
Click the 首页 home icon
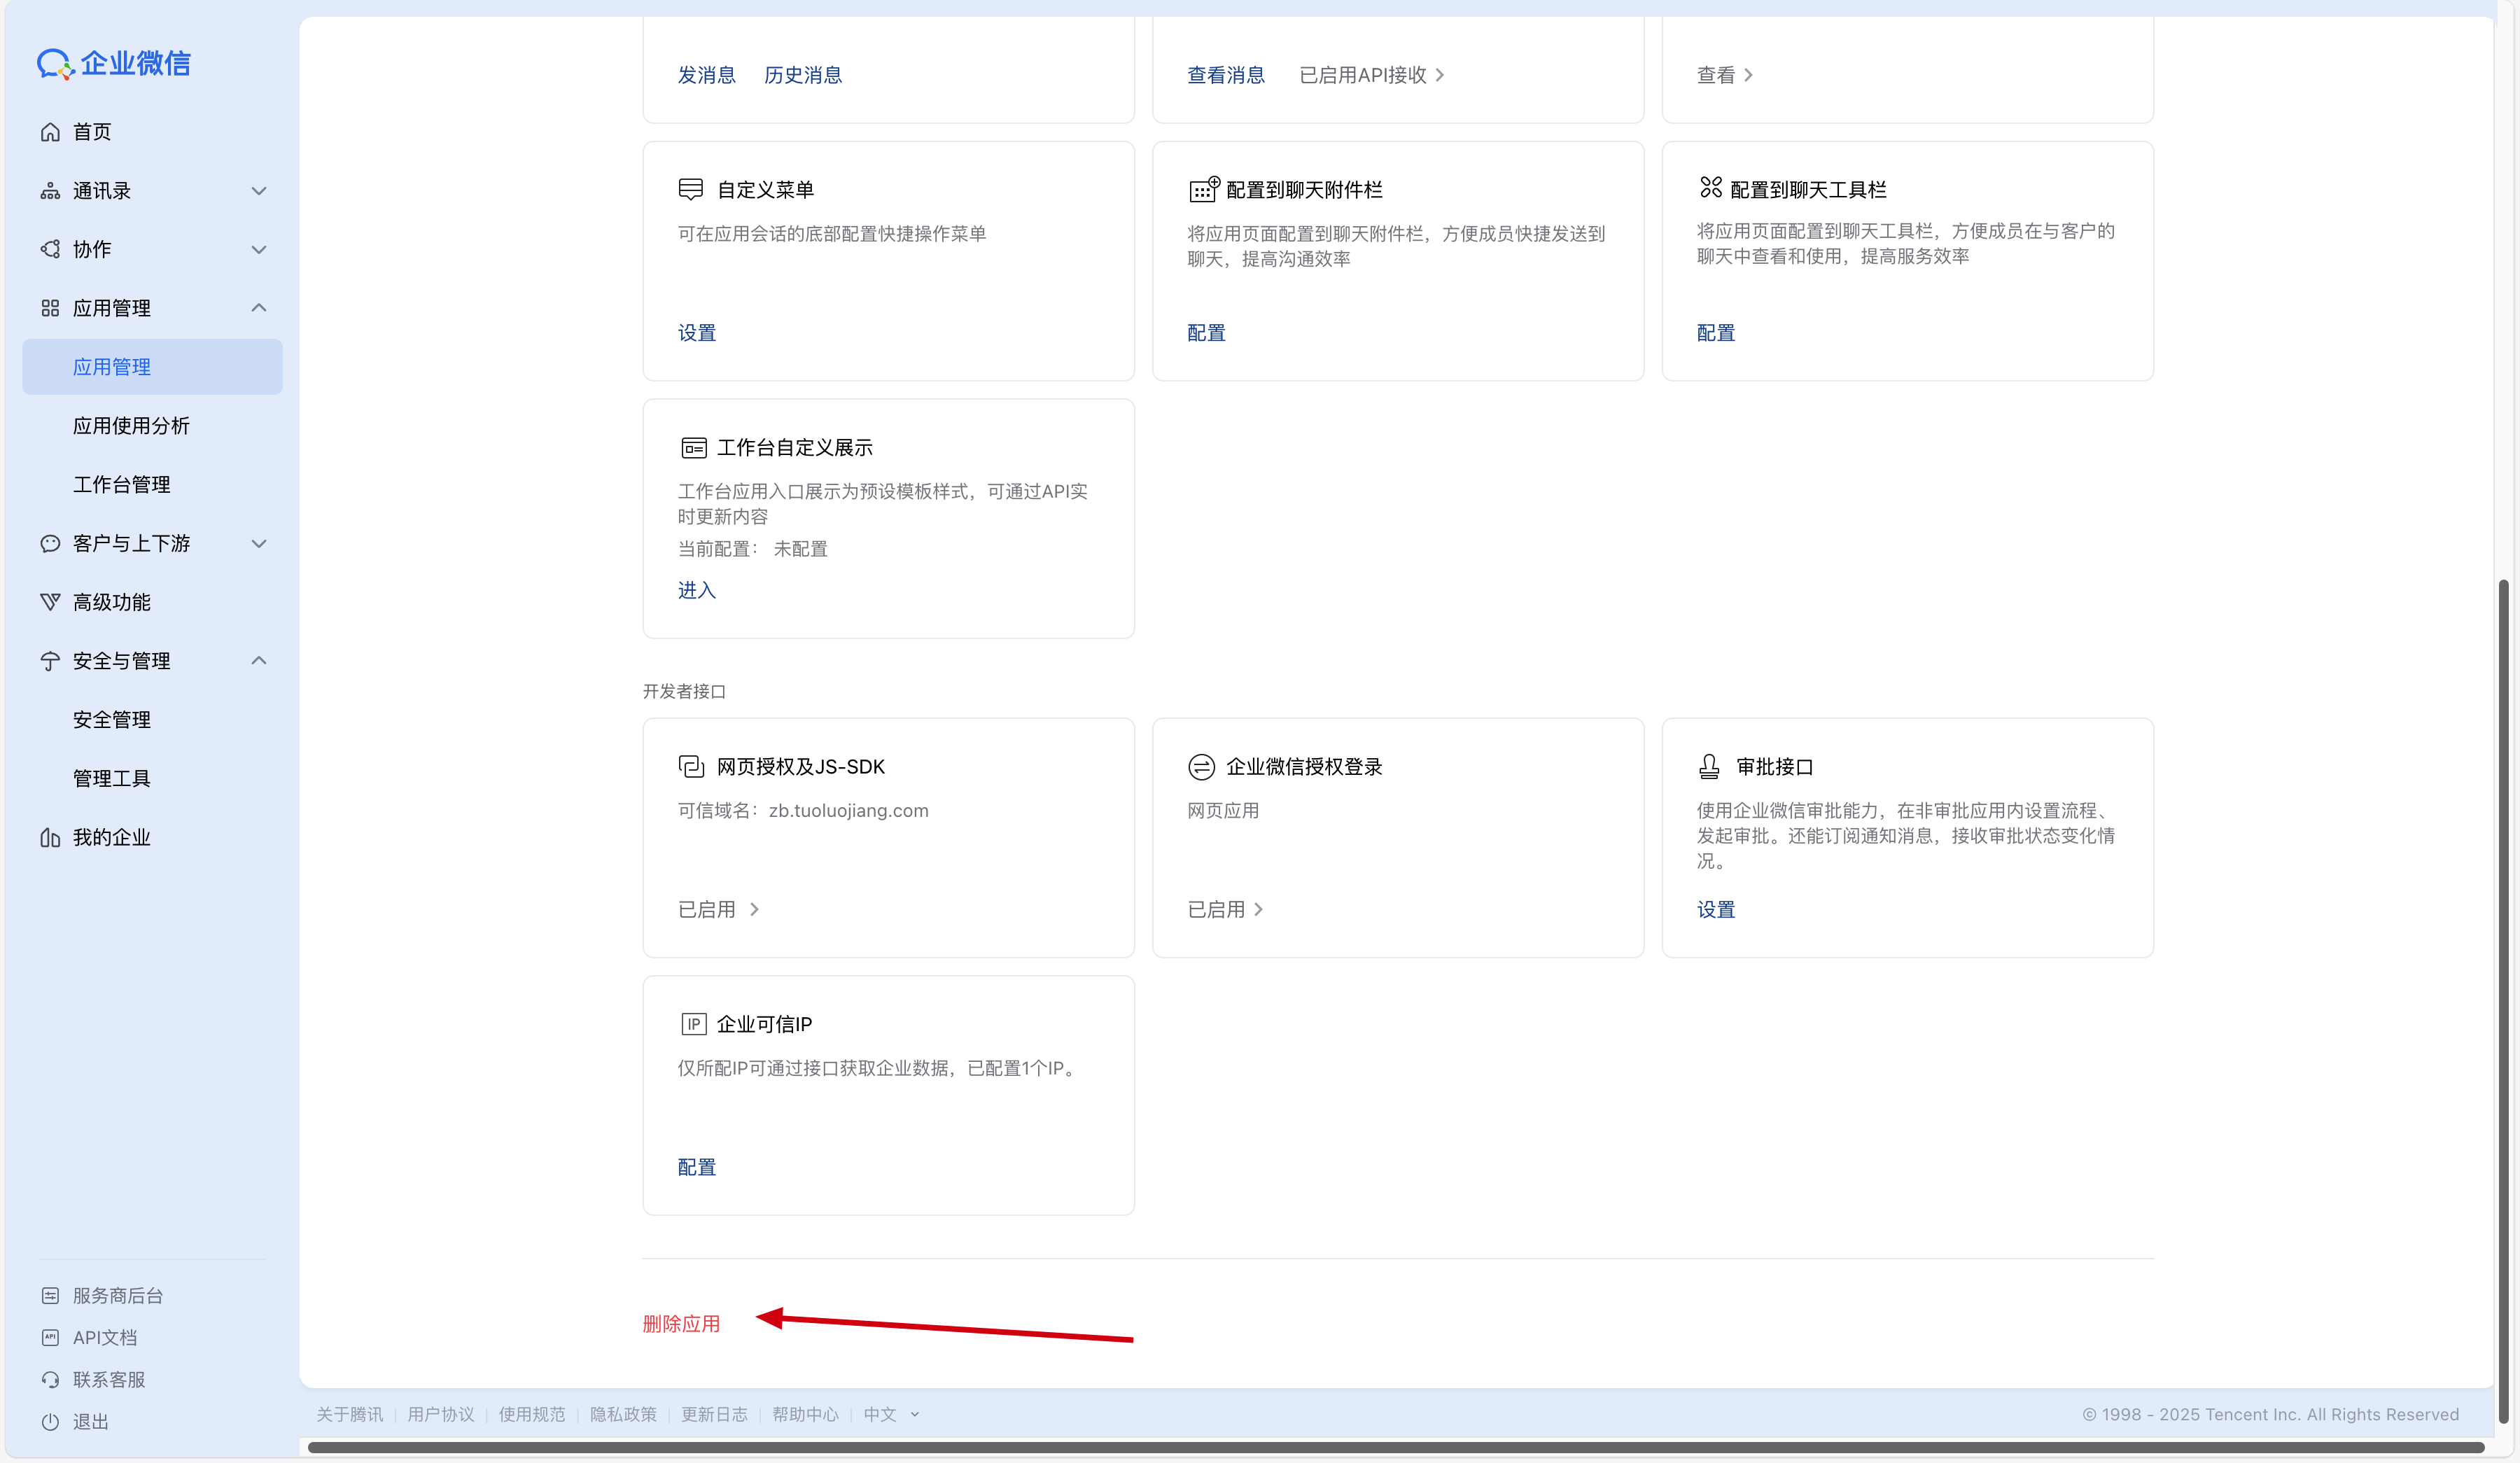(x=50, y=132)
